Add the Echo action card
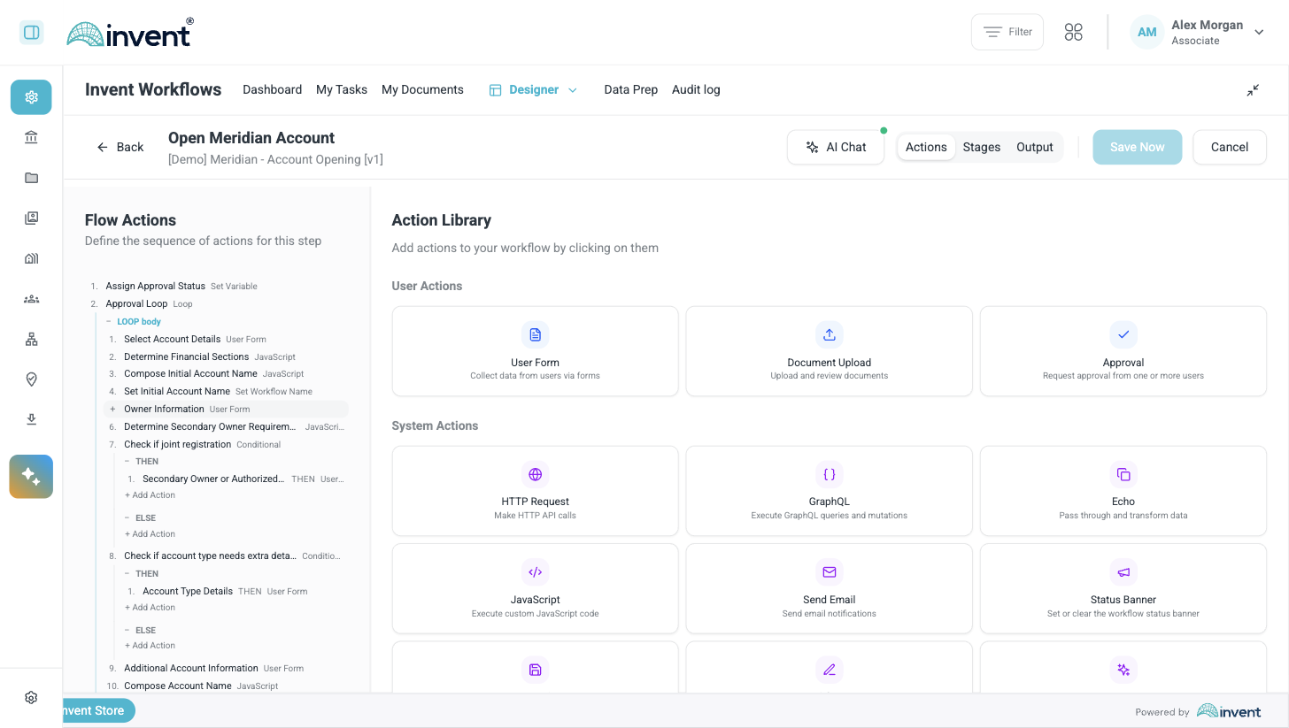 coord(1123,491)
